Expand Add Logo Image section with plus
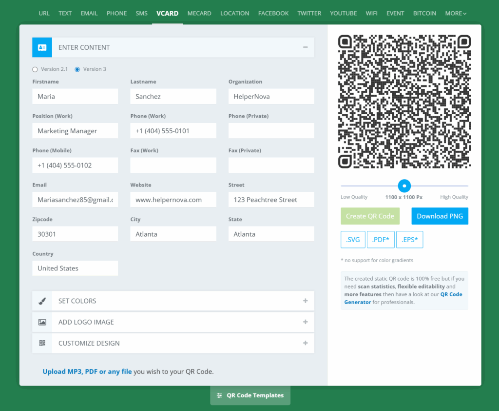The width and height of the screenshot is (499, 411). tap(305, 322)
